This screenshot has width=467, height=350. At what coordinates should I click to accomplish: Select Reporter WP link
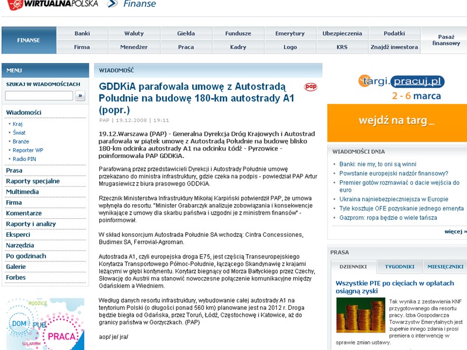coord(28,150)
